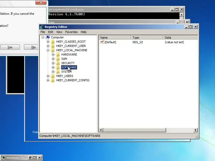Image resolution: width=215 pixels, height=161 pixels.
Task: Expand the HARDWARE subkey
Action: 53,54
